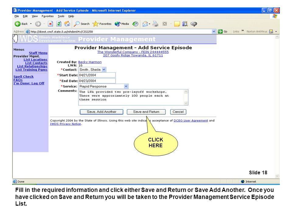Click the Mail envelope icon
The width and height of the screenshot is (292, 219).
145,24
